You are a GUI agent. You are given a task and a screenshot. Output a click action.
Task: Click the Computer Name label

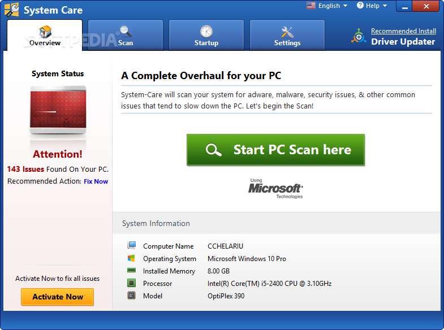[x=168, y=246]
